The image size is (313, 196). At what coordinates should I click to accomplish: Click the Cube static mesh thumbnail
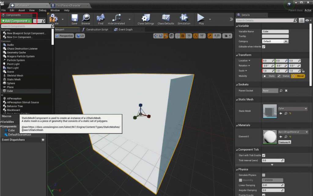(270, 111)
